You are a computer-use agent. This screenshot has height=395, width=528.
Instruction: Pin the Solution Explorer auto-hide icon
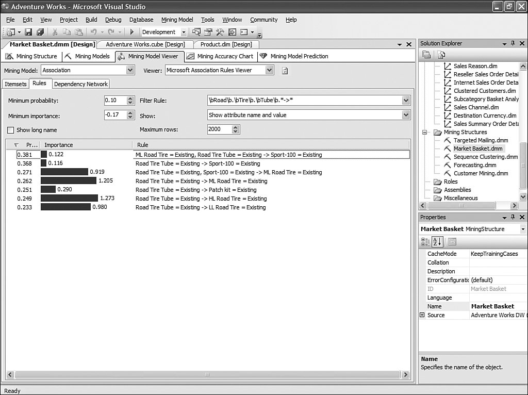[513, 44]
